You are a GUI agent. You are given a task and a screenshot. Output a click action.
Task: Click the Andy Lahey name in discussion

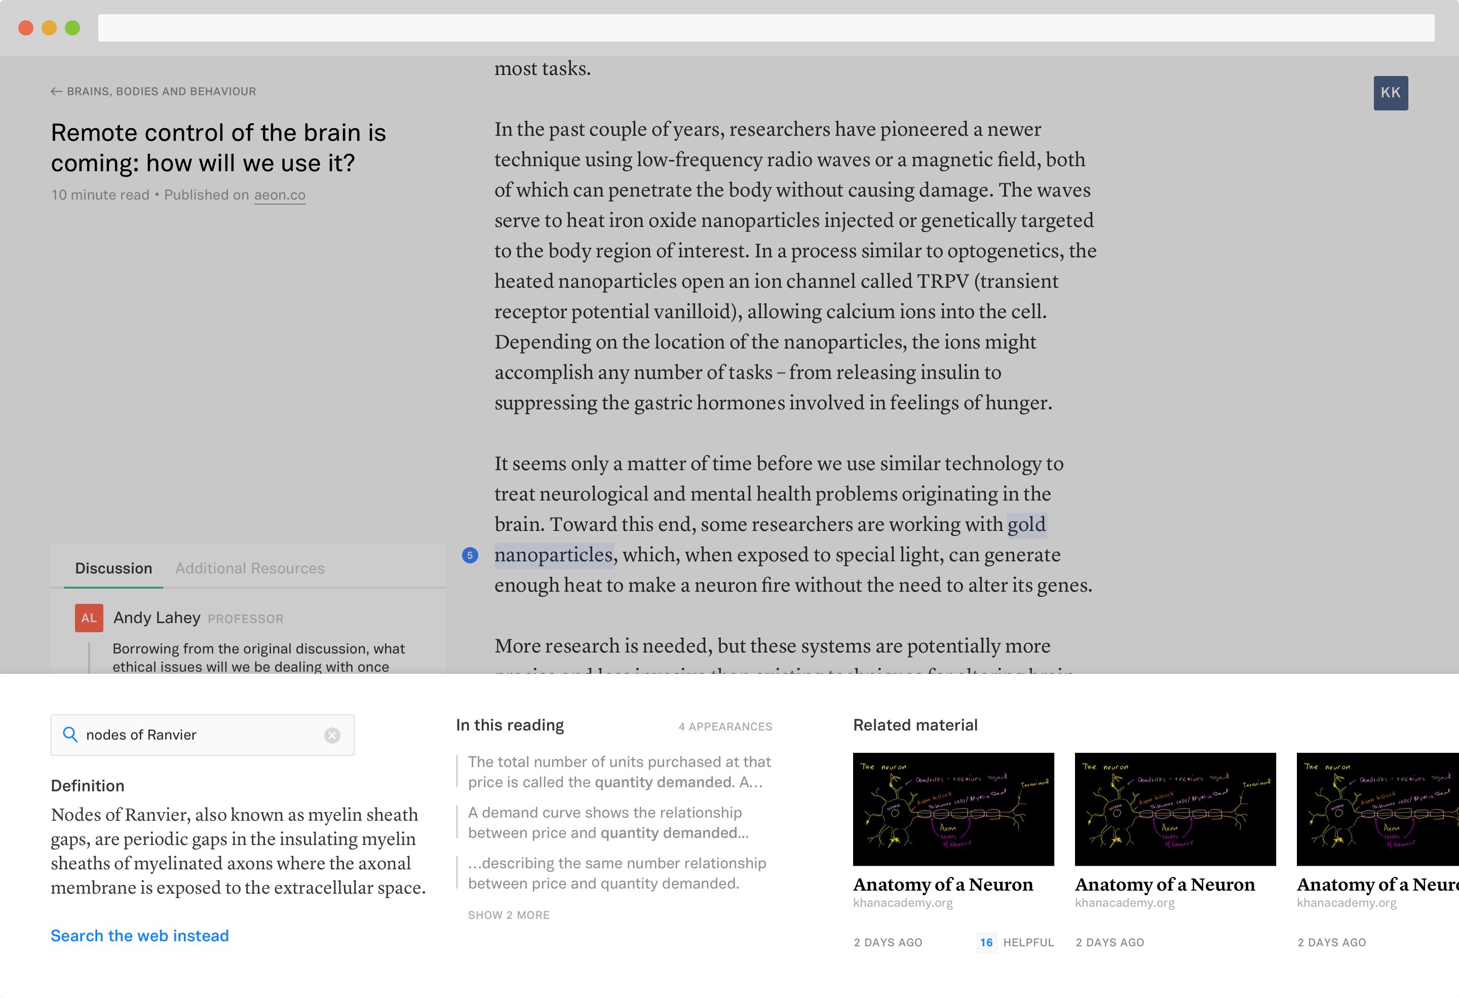pos(157,618)
